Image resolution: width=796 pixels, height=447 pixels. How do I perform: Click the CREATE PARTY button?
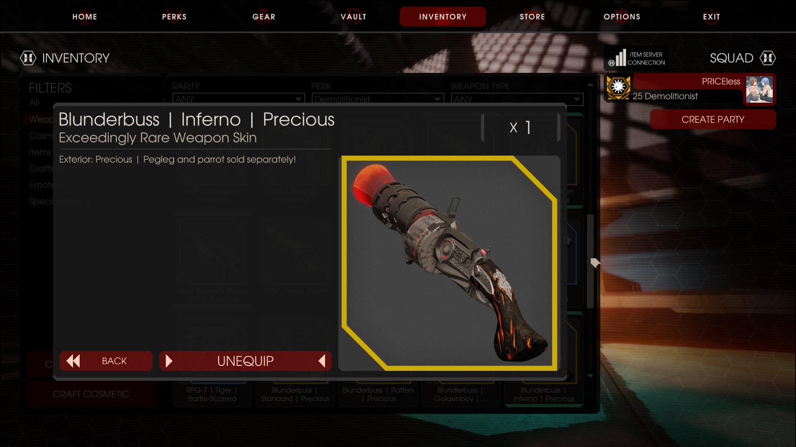[713, 120]
